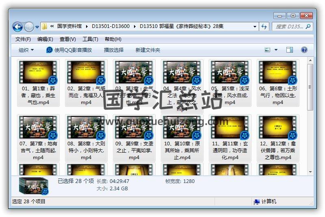The width and height of the screenshot is (325, 217).
Task: Open the help question mark icon
Action: (x=304, y=50)
